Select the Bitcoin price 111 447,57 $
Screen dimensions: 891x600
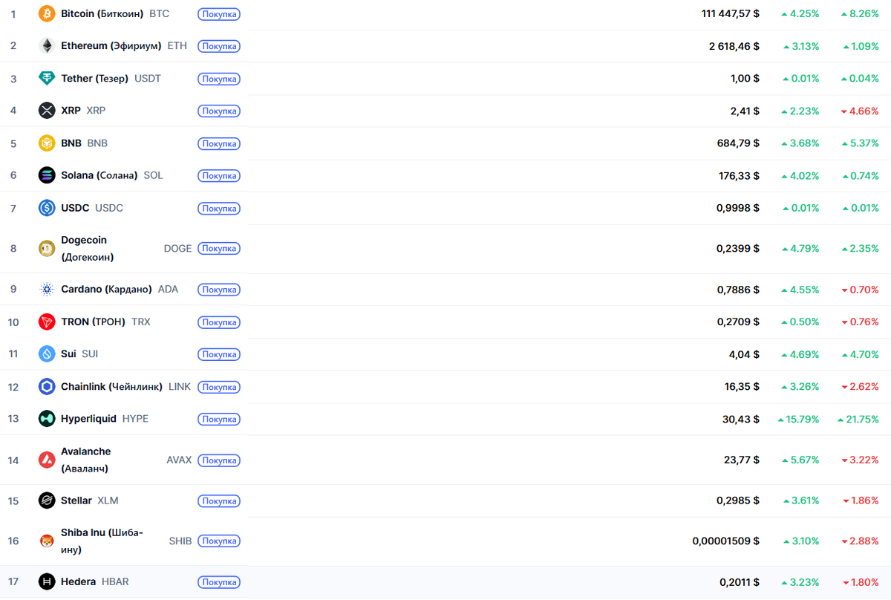click(x=731, y=13)
